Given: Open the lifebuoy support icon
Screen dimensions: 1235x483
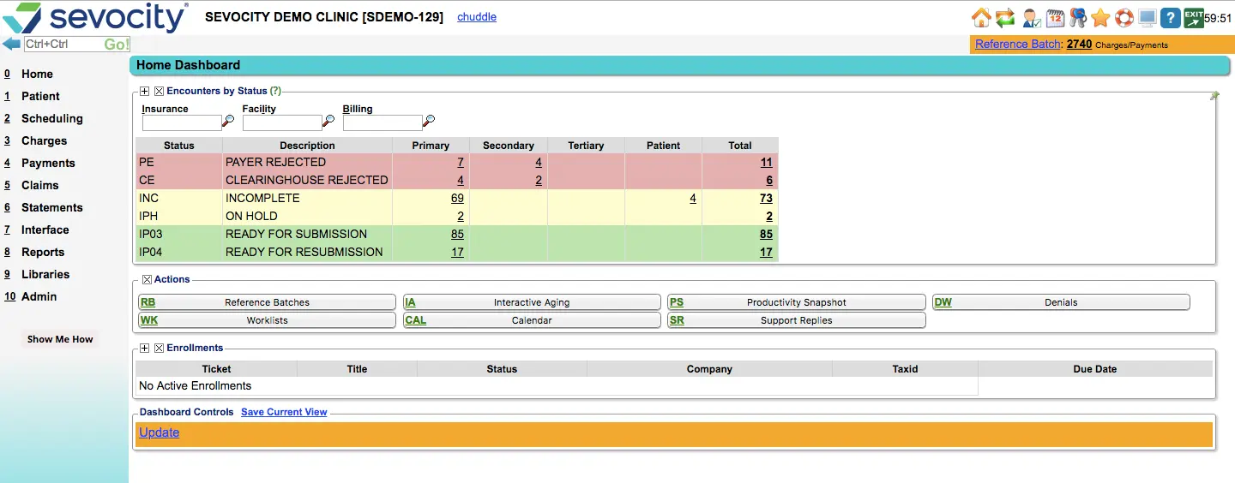Looking at the screenshot, I should 1124,17.
